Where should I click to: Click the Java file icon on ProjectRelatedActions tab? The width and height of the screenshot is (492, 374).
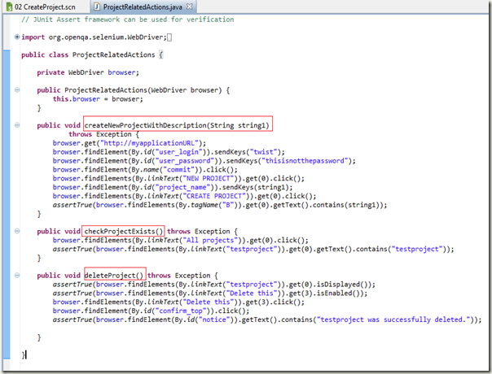click(96, 7)
